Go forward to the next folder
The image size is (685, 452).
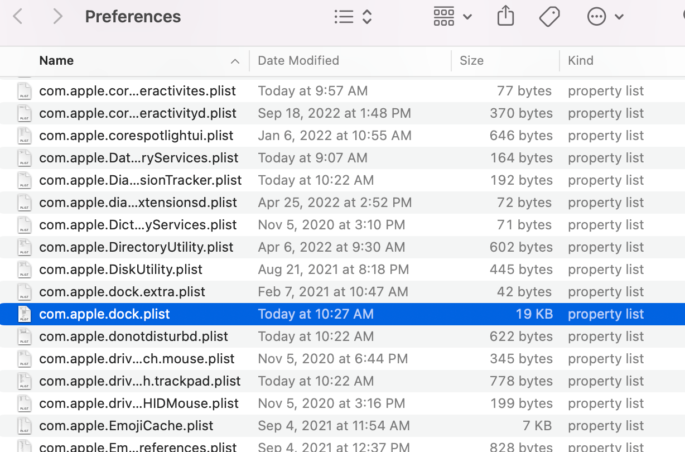(x=57, y=17)
